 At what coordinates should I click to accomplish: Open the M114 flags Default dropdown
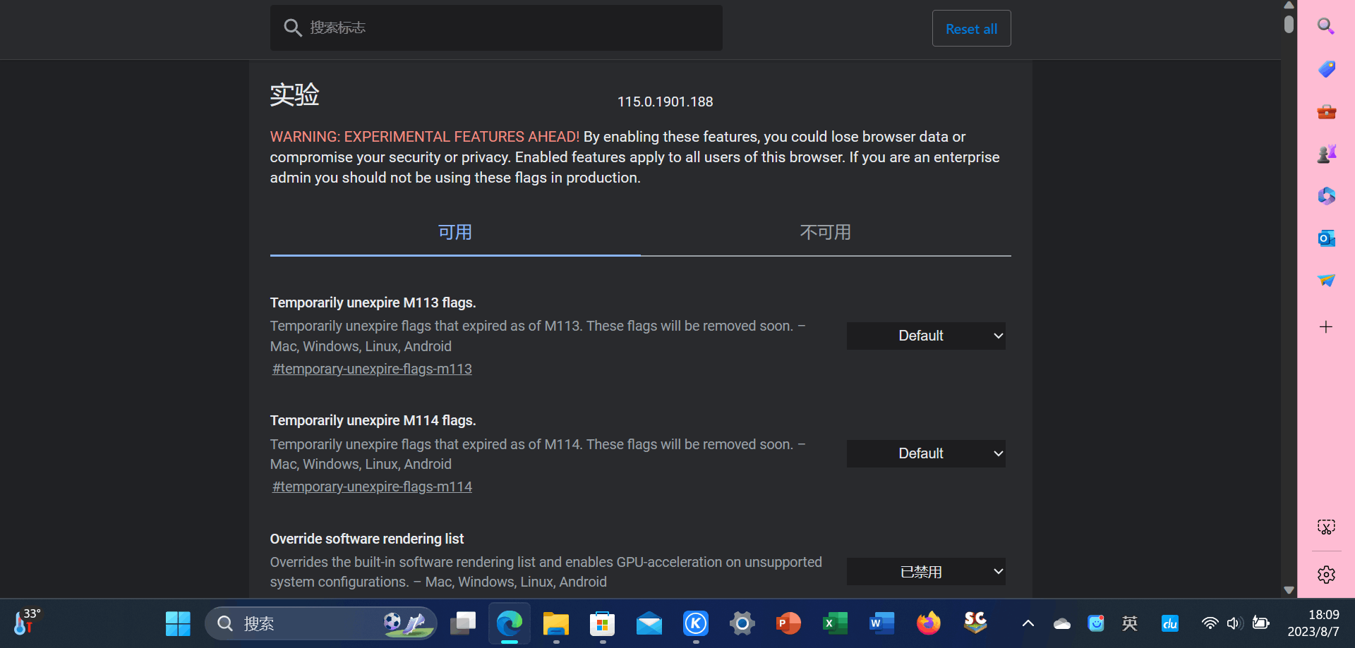tap(926, 453)
